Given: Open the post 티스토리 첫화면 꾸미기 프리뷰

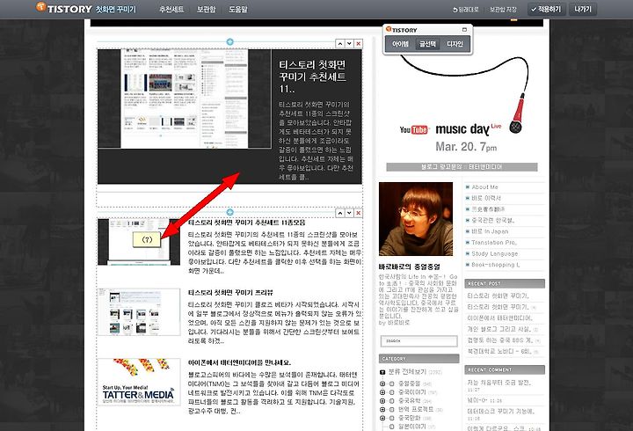Looking at the screenshot, I should point(230,292).
